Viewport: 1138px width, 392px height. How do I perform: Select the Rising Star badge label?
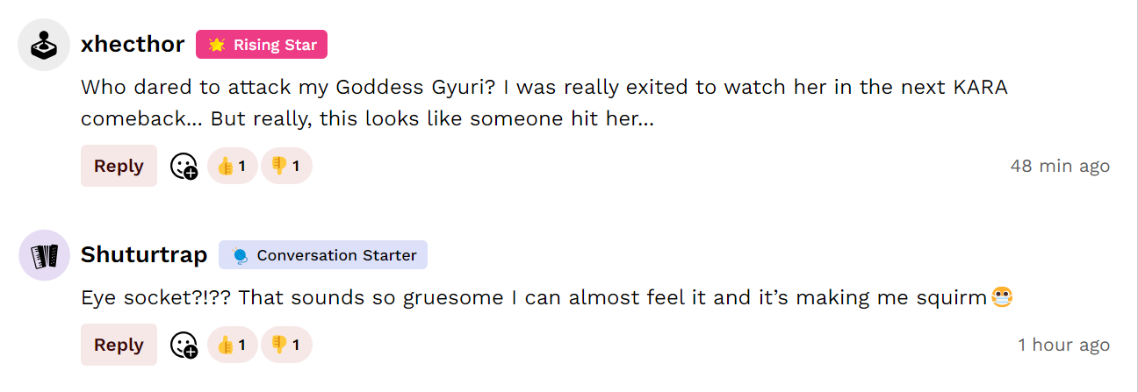pyautogui.click(x=275, y=45)
